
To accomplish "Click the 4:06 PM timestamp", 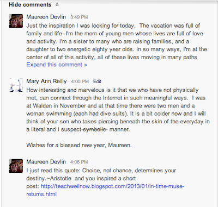I will (79, 162).
